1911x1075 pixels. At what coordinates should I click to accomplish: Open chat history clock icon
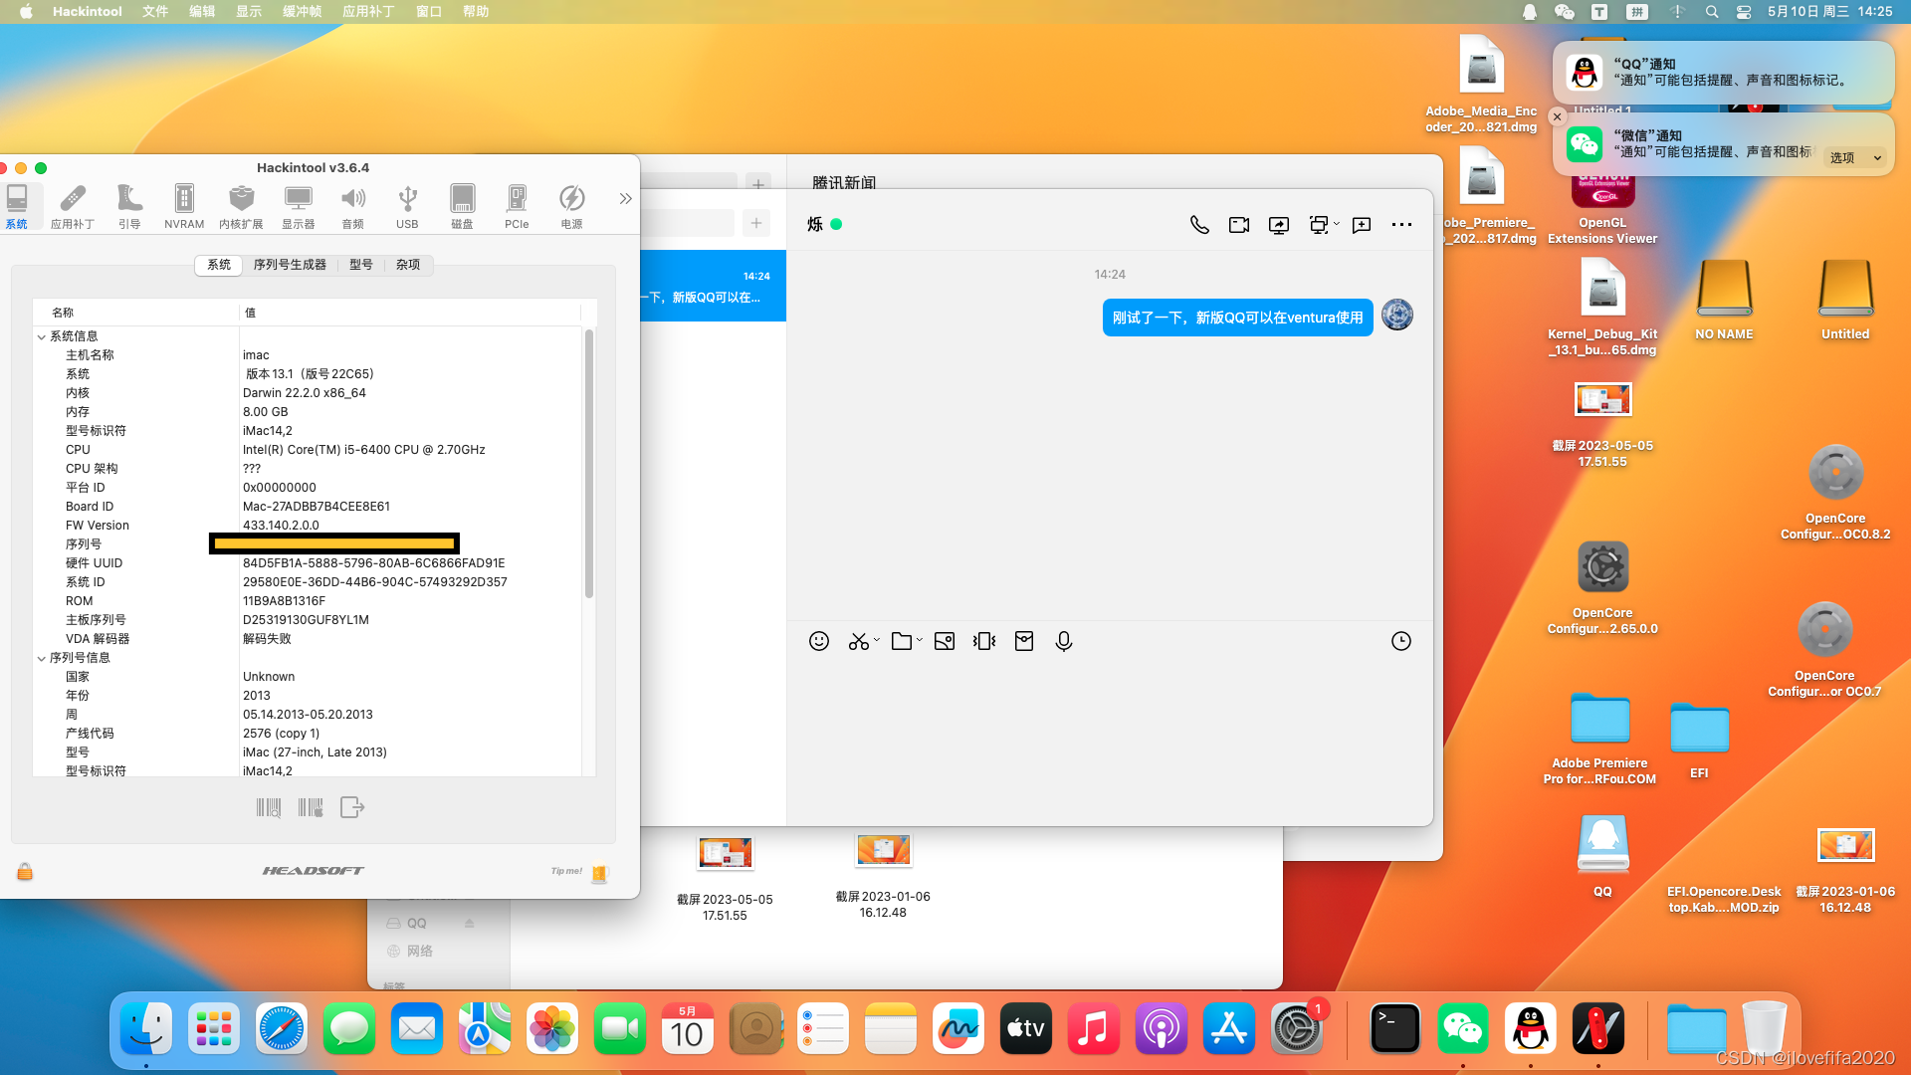(1401, 641)
